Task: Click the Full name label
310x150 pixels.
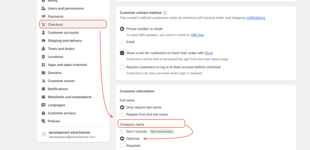Action: pos(127,100)
